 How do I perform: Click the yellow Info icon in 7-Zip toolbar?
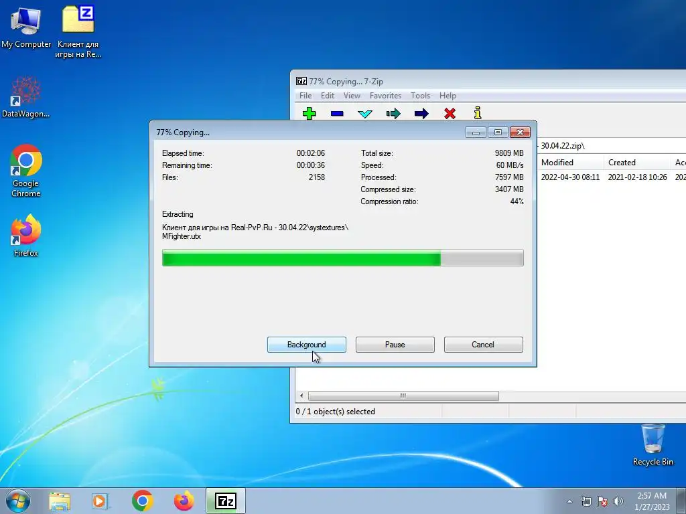coord(478,112)
